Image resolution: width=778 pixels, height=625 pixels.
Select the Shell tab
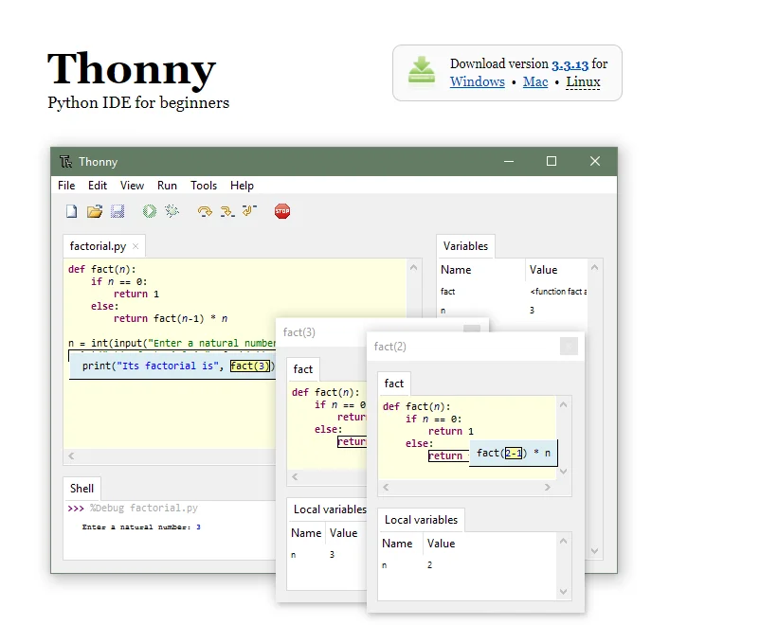pyautogui.click(x=81, y=489)
